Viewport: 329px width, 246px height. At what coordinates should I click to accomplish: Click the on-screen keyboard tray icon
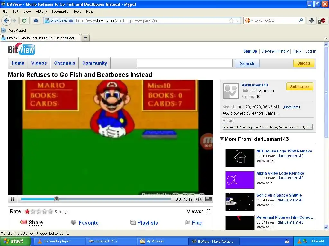288,242
